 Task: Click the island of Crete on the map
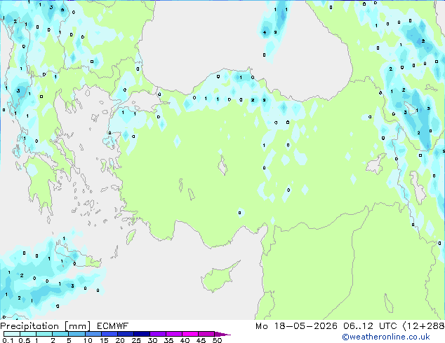pyautogui.click(x=77, y=258)
